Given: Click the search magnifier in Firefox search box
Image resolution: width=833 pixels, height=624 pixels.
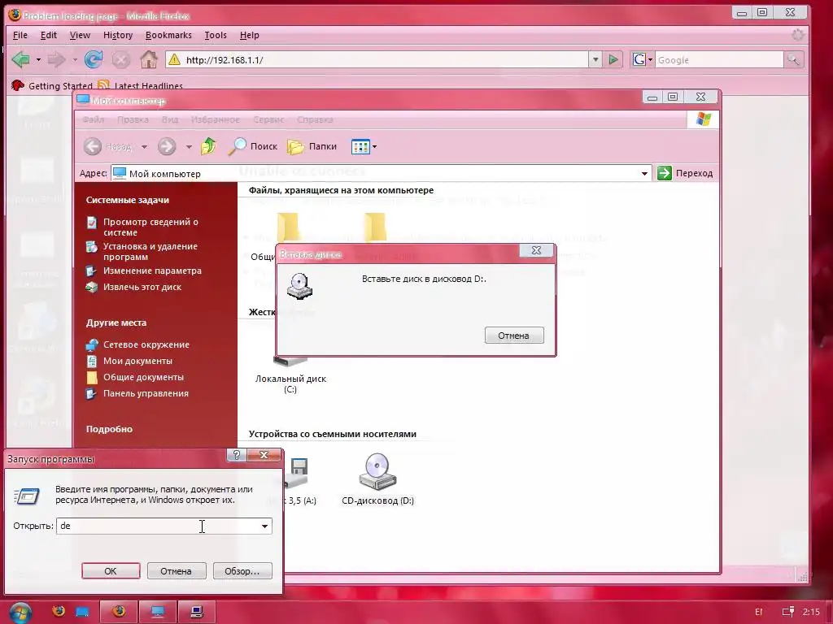Looking at the screenshot, I should (793, 59).
